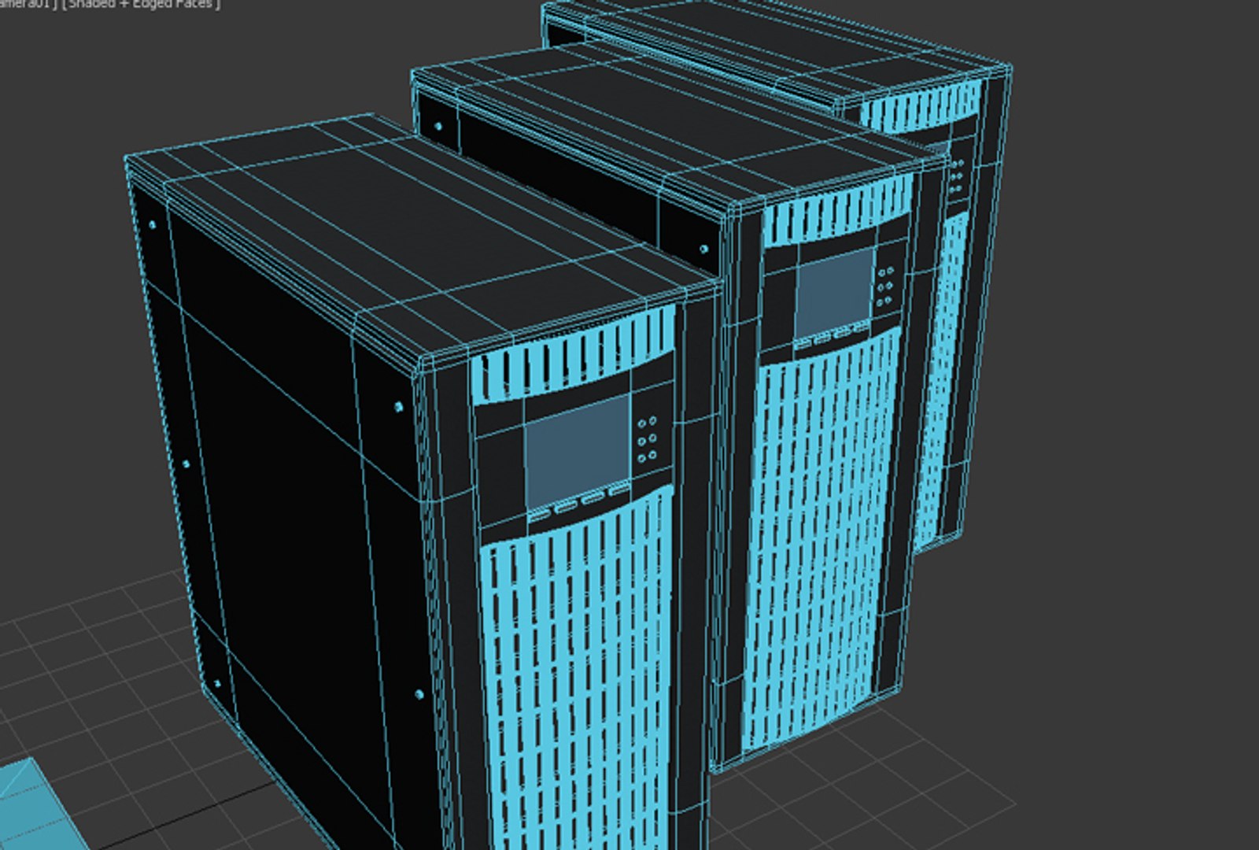Open the Camera01 viewport label menu
The width and height of the screenshot is (1259, 850).
coord(28,4)
